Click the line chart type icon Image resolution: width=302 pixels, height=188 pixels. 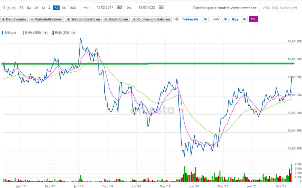pyautogui.click(x=216, y=19)
